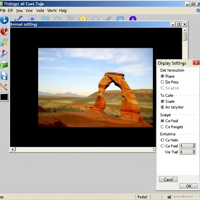Select the 'Ca Pasl' radio button

(162, 146)
